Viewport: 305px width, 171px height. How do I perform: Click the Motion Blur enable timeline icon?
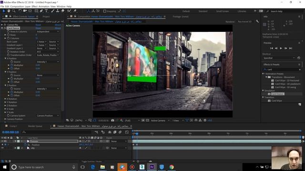(x=120, y=132)
